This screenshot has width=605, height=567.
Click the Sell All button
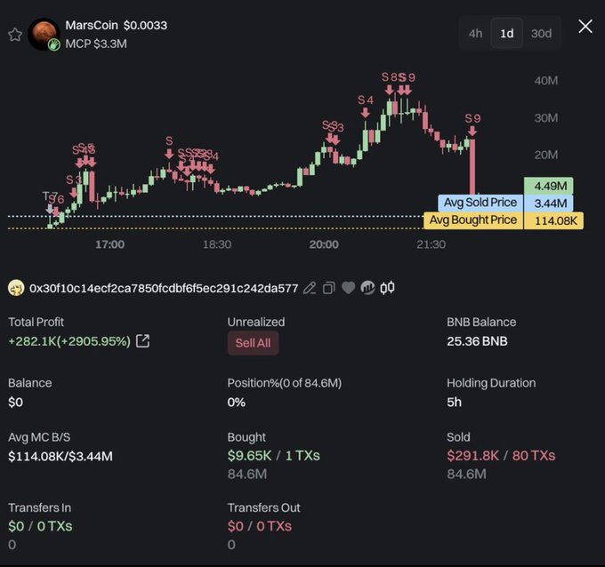(x=253, y=343)
